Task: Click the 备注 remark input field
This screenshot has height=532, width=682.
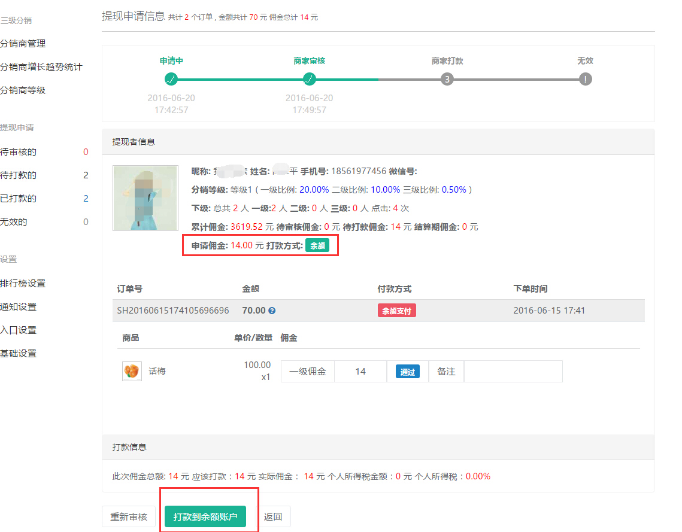Action: click(513, 372)
